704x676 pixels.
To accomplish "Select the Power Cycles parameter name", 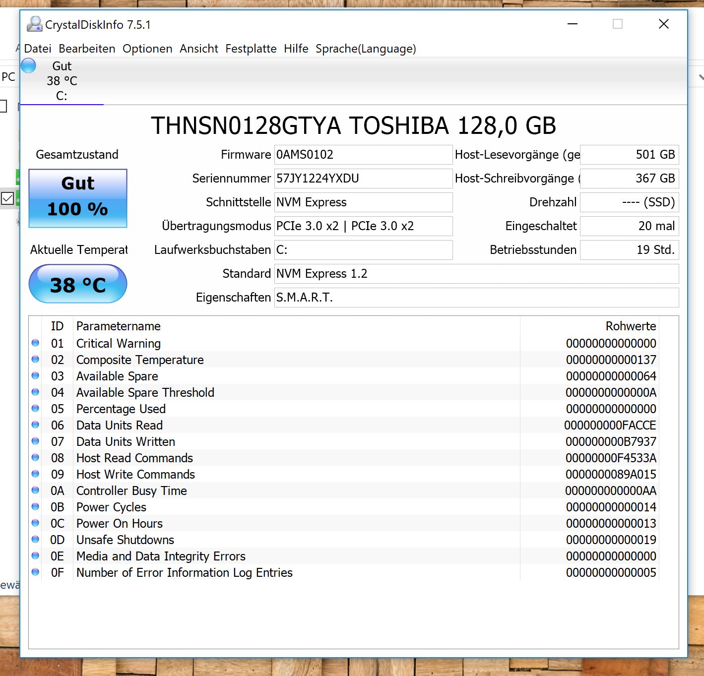I will (112, 507).
